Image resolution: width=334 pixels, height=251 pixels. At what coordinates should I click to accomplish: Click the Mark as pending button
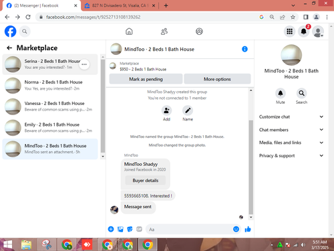146,79
